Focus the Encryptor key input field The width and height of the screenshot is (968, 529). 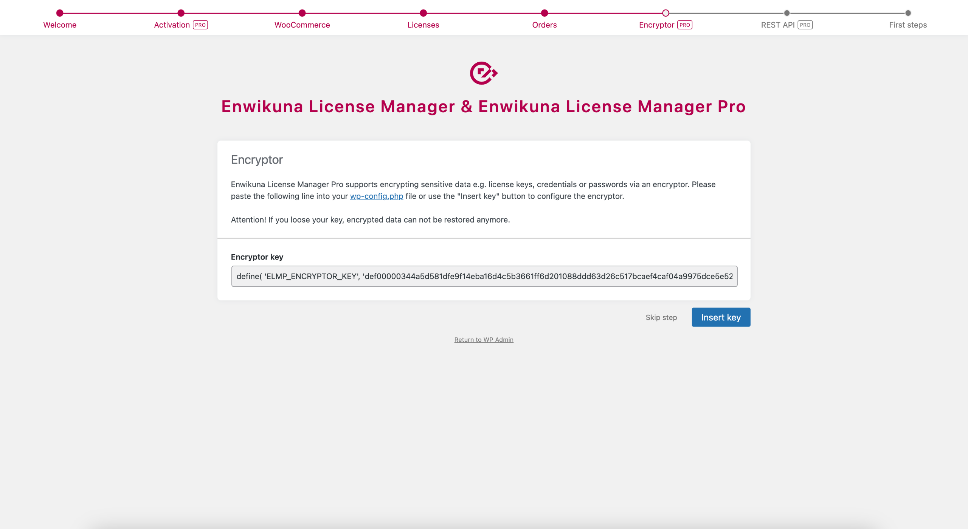click(484, 276)
